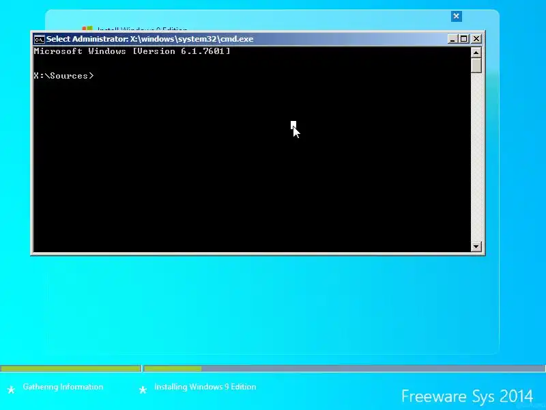Minimize the cmd.exe window
546x410 pixels.
pyautogui.click(x=452, y=39)
